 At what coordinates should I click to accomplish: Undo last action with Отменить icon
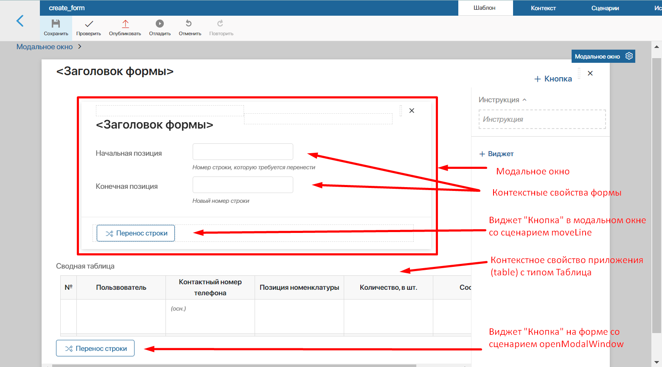pos(189,24)
